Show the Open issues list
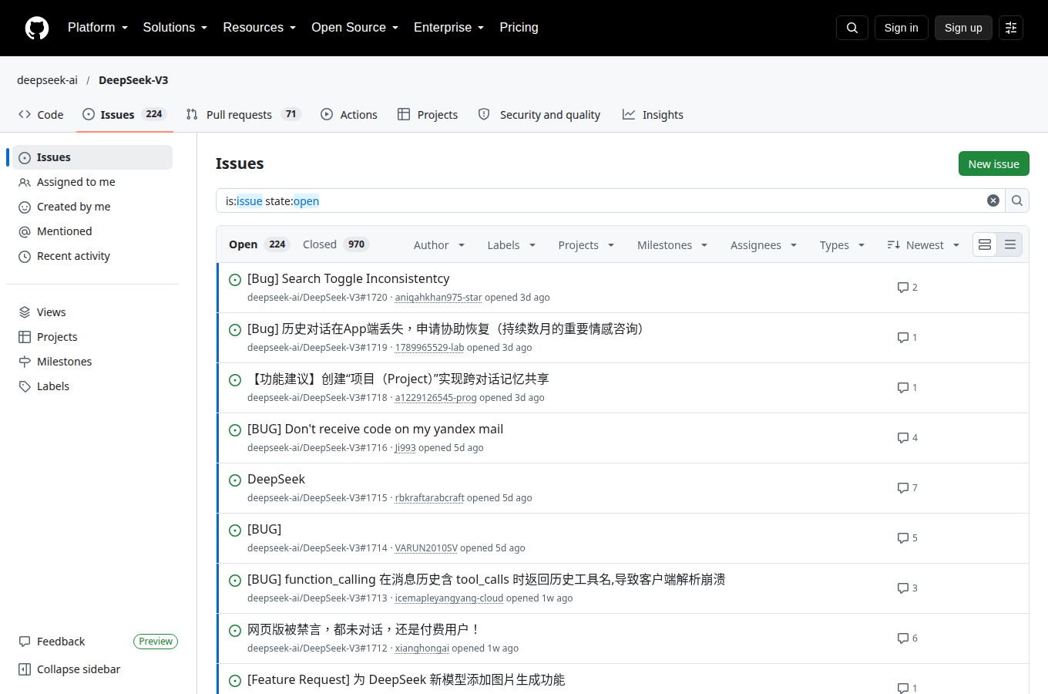Screen dimensions: 1048x694 click(x=258, y=244)
